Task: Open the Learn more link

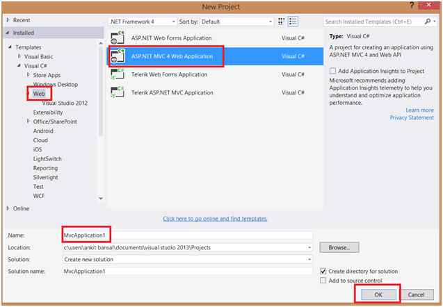Action: click(x=419, y=110)
